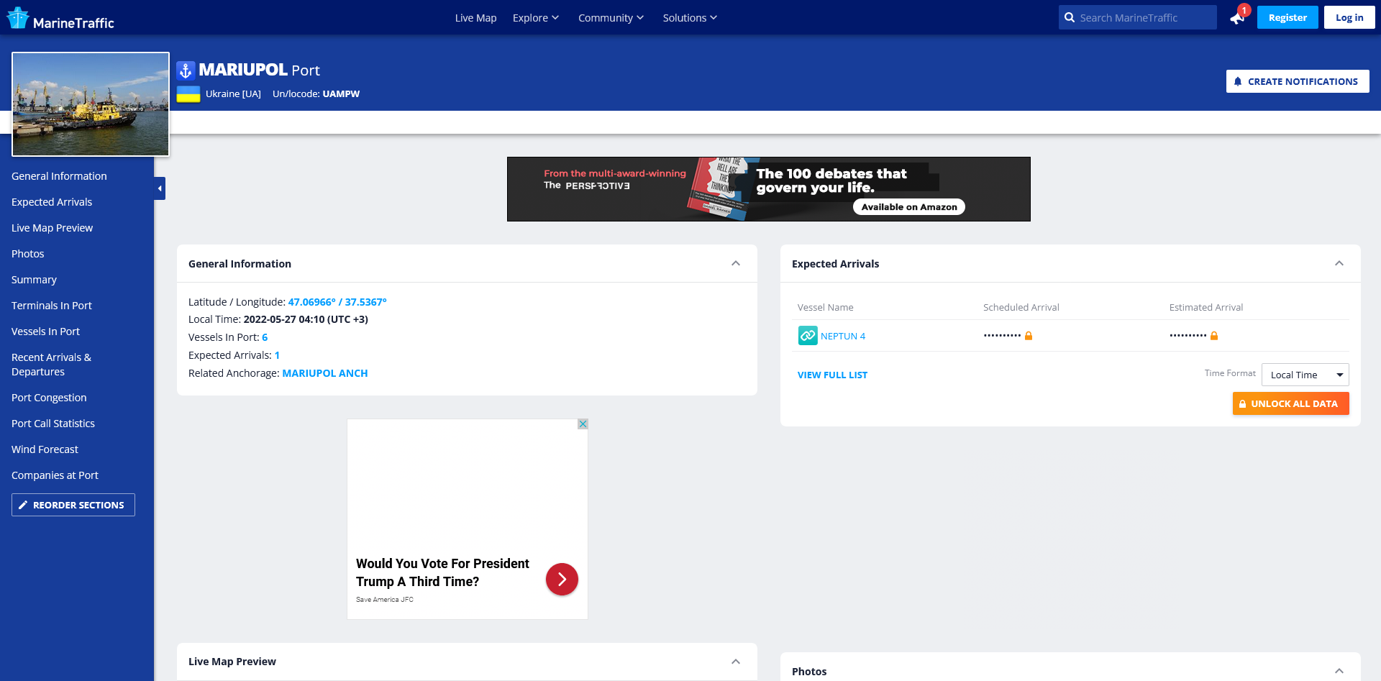The width and height of the screenshot is (1381, 681).
Task: Go to Expected Arrivals in sidebar
Action: coord(52,202)
